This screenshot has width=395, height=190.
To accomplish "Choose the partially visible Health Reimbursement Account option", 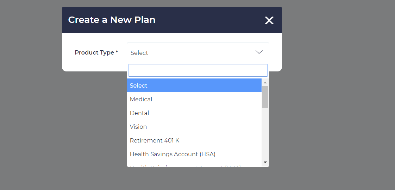I will pyautogui.click(x=185, y=165).
